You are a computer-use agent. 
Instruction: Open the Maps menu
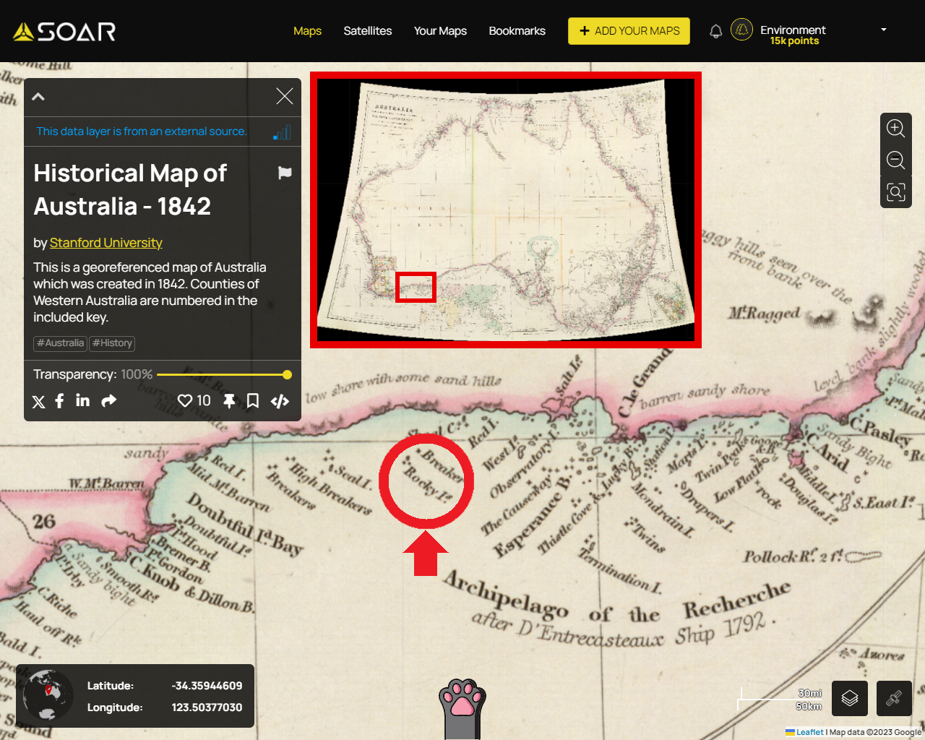pos(307,31)
